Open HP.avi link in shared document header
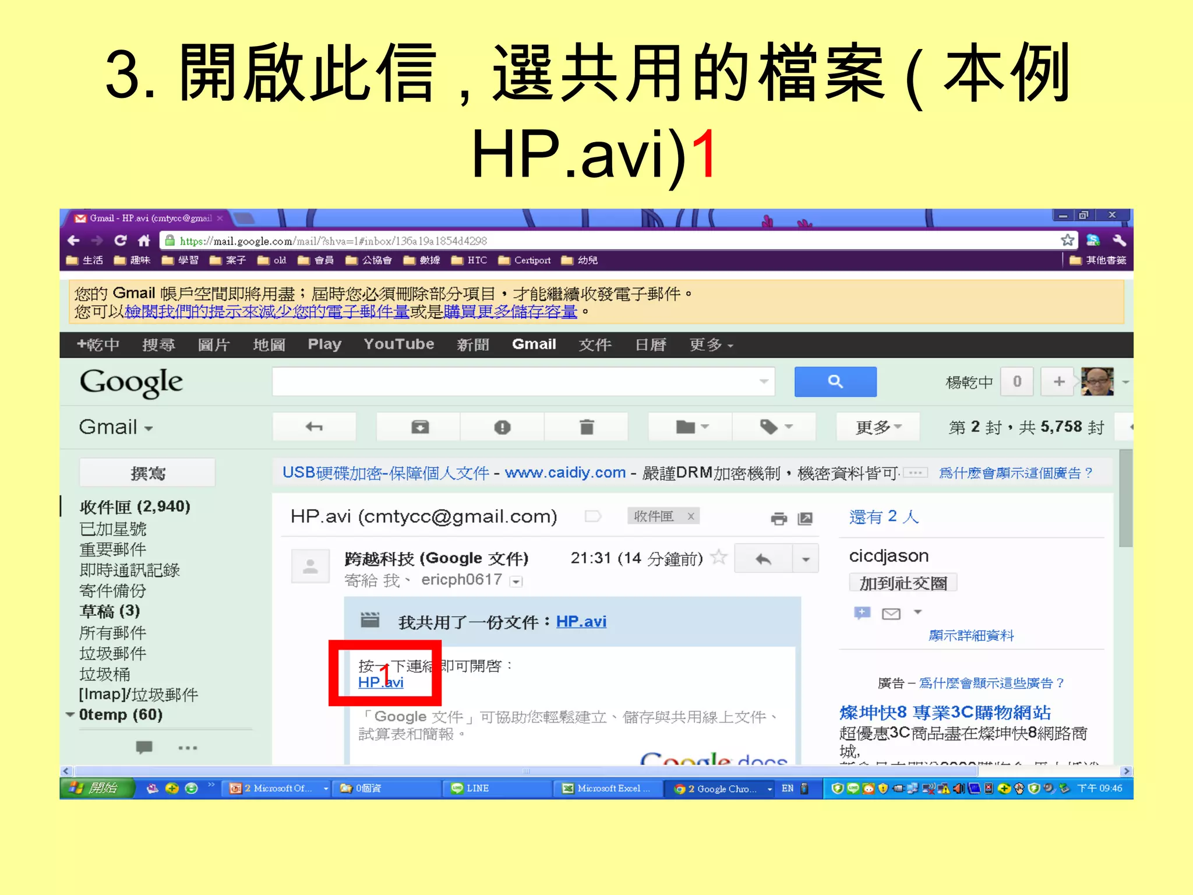This screenshot has width=1193, height=895. [x=581, y=622]
